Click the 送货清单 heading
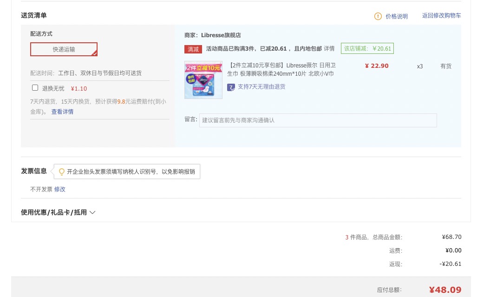This screenshot has width=477, height=297. point(34,15)
